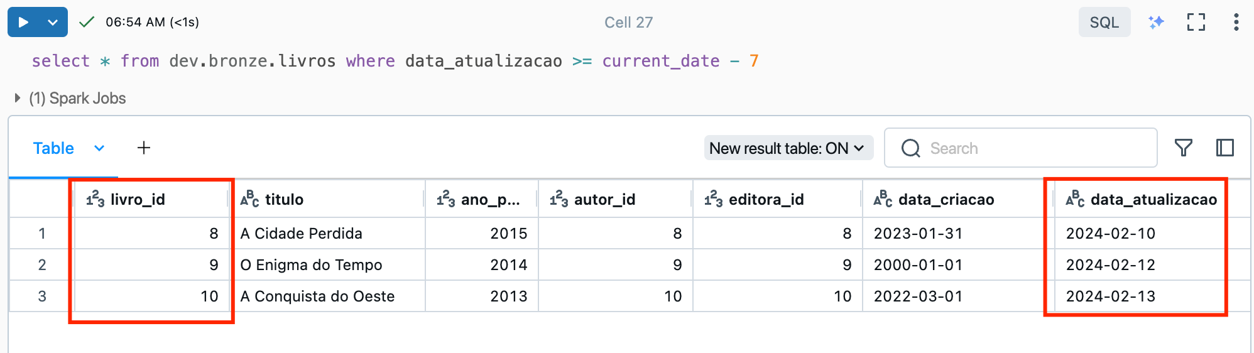Open the cell kebab menu
This screenshot has width=1254, height=353.
pos(1236,22)
